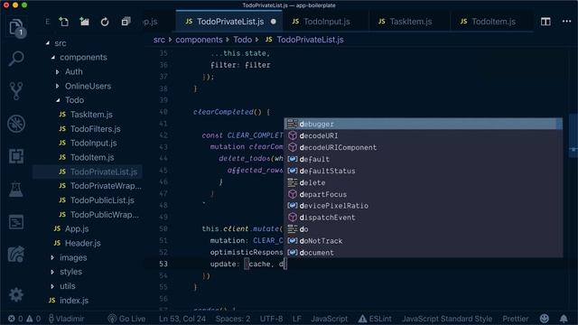
Task: Open the editor More Actions menu
Action: click(566, 22)
